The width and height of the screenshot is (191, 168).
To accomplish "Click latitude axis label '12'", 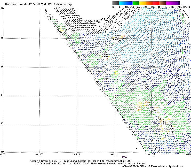I will coord(2,124).
